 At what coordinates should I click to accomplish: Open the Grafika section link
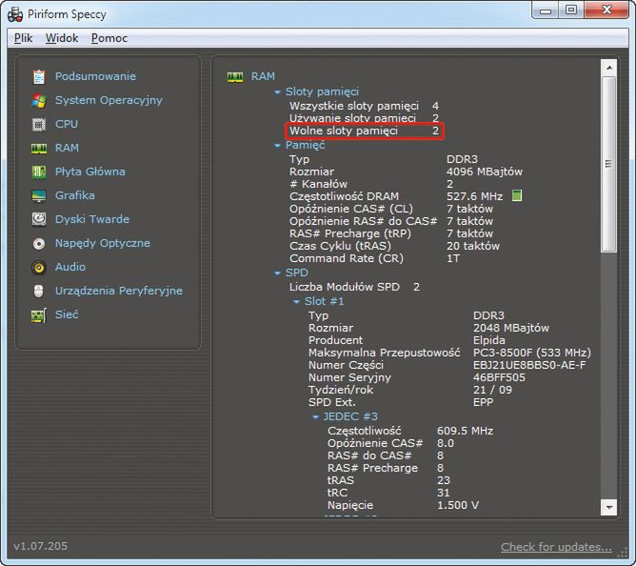(x=75, y=195)
